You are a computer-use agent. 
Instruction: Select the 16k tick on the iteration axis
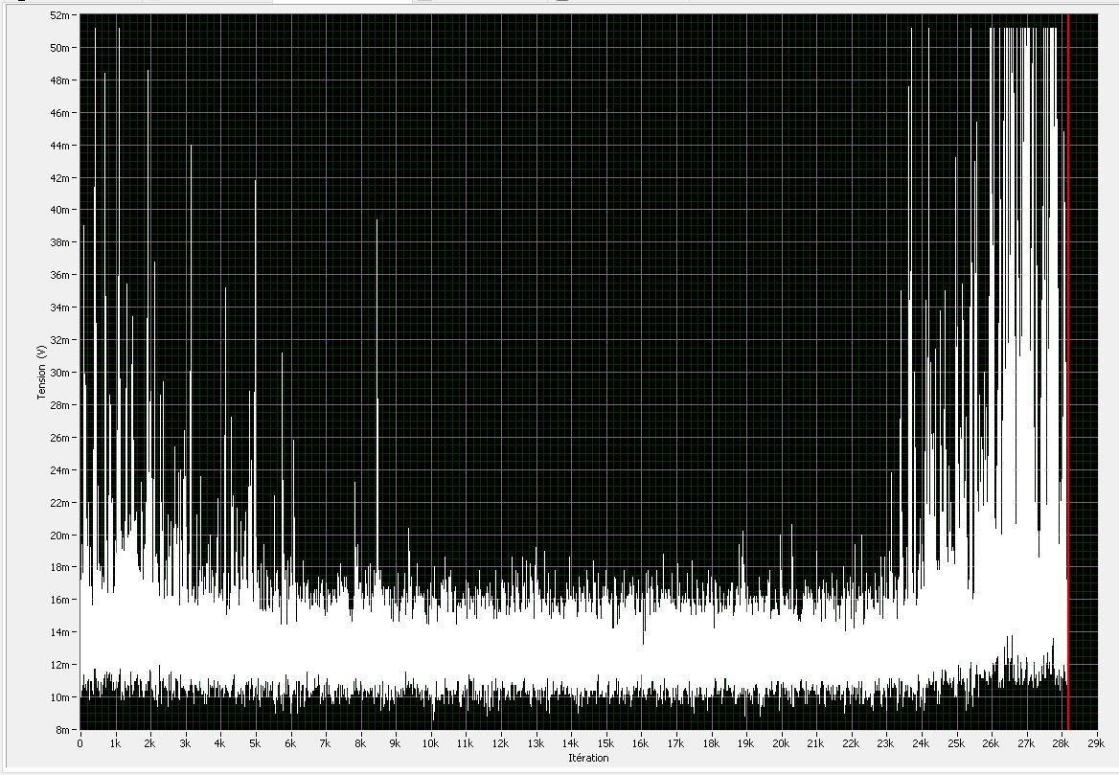click(x=641, y=743)
